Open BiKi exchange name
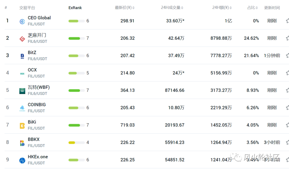289x170 pixels. coord(32,122)
